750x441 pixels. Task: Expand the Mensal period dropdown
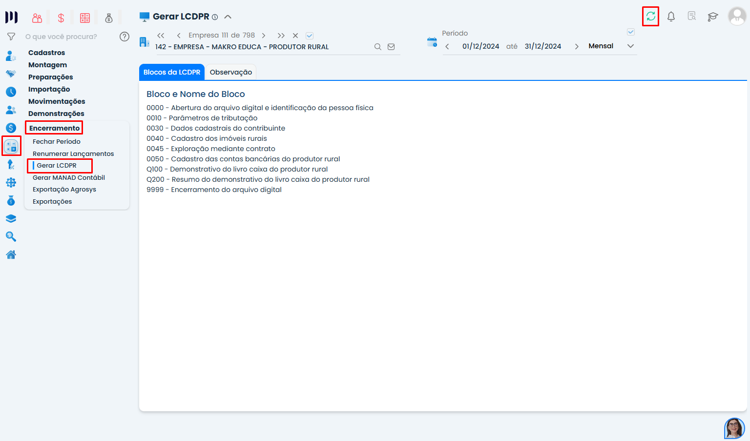click(x=630, y=46)
